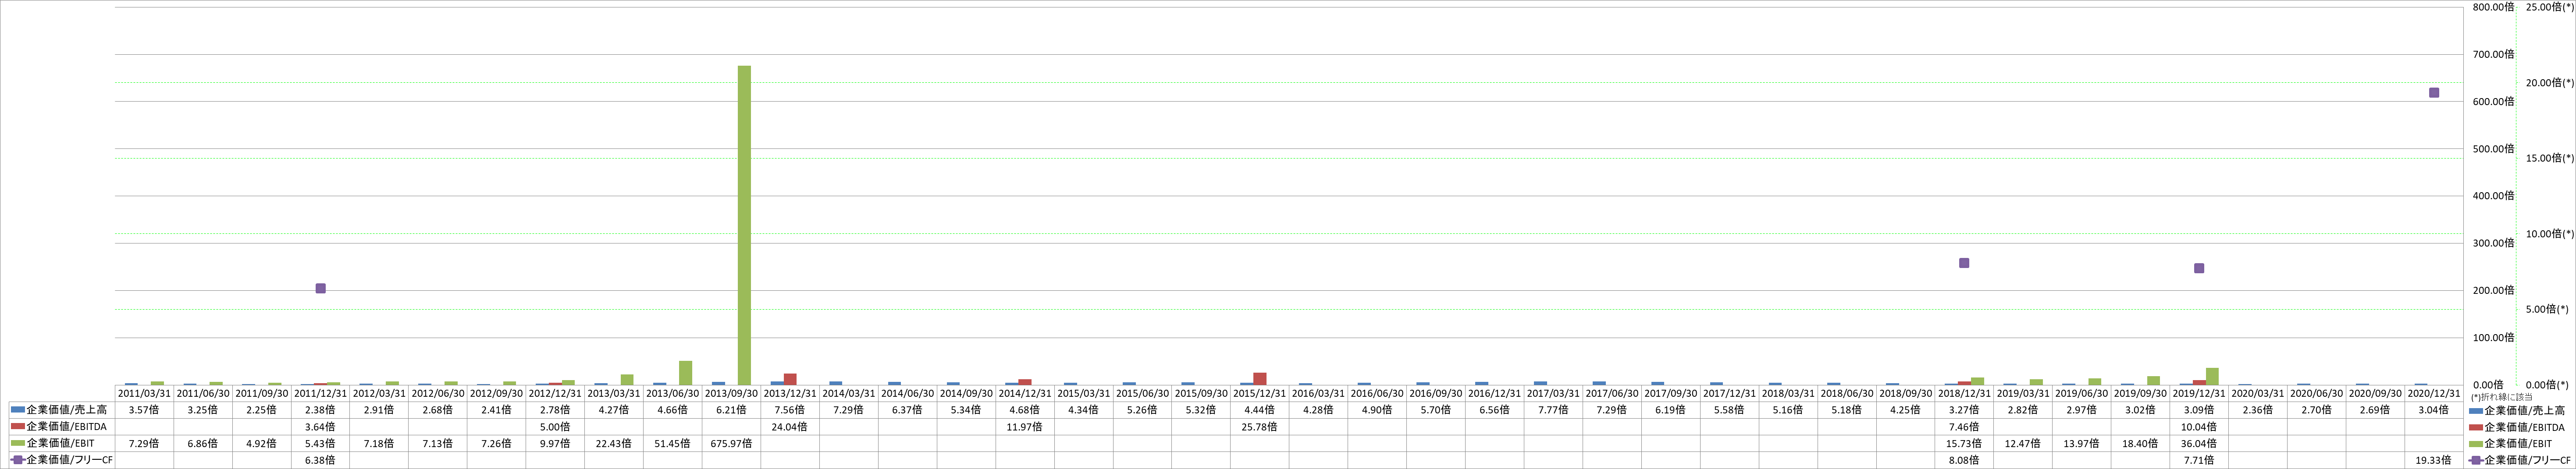
Task: Click the 3.64倍 EBITDA cell
Action: point(321,427)
